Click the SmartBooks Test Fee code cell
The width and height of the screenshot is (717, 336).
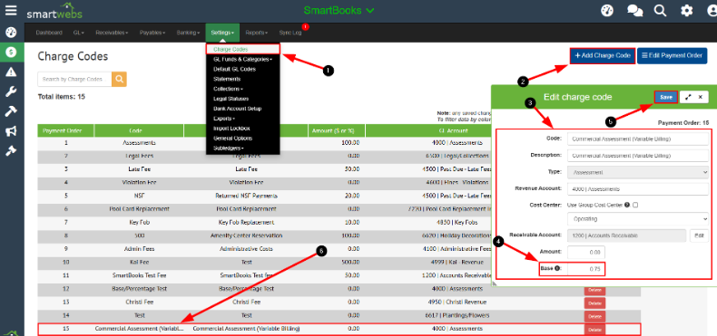pos(139,275)
